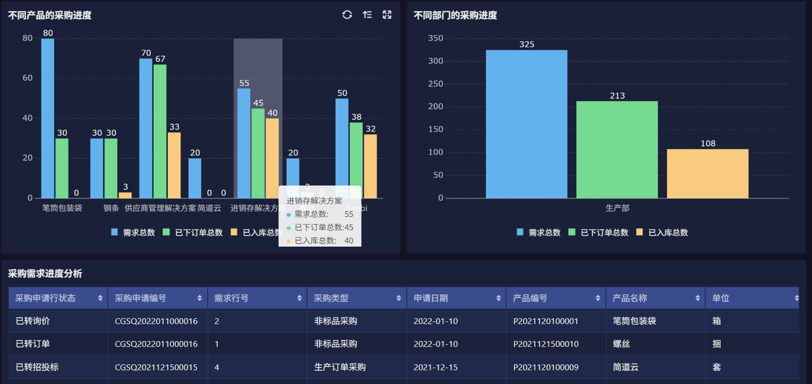Refresh the 不同产品的采购进度 chart

point(347,15)
